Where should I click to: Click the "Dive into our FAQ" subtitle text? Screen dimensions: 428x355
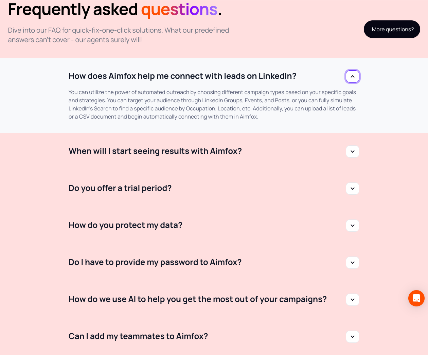click(x=118, y=35)
